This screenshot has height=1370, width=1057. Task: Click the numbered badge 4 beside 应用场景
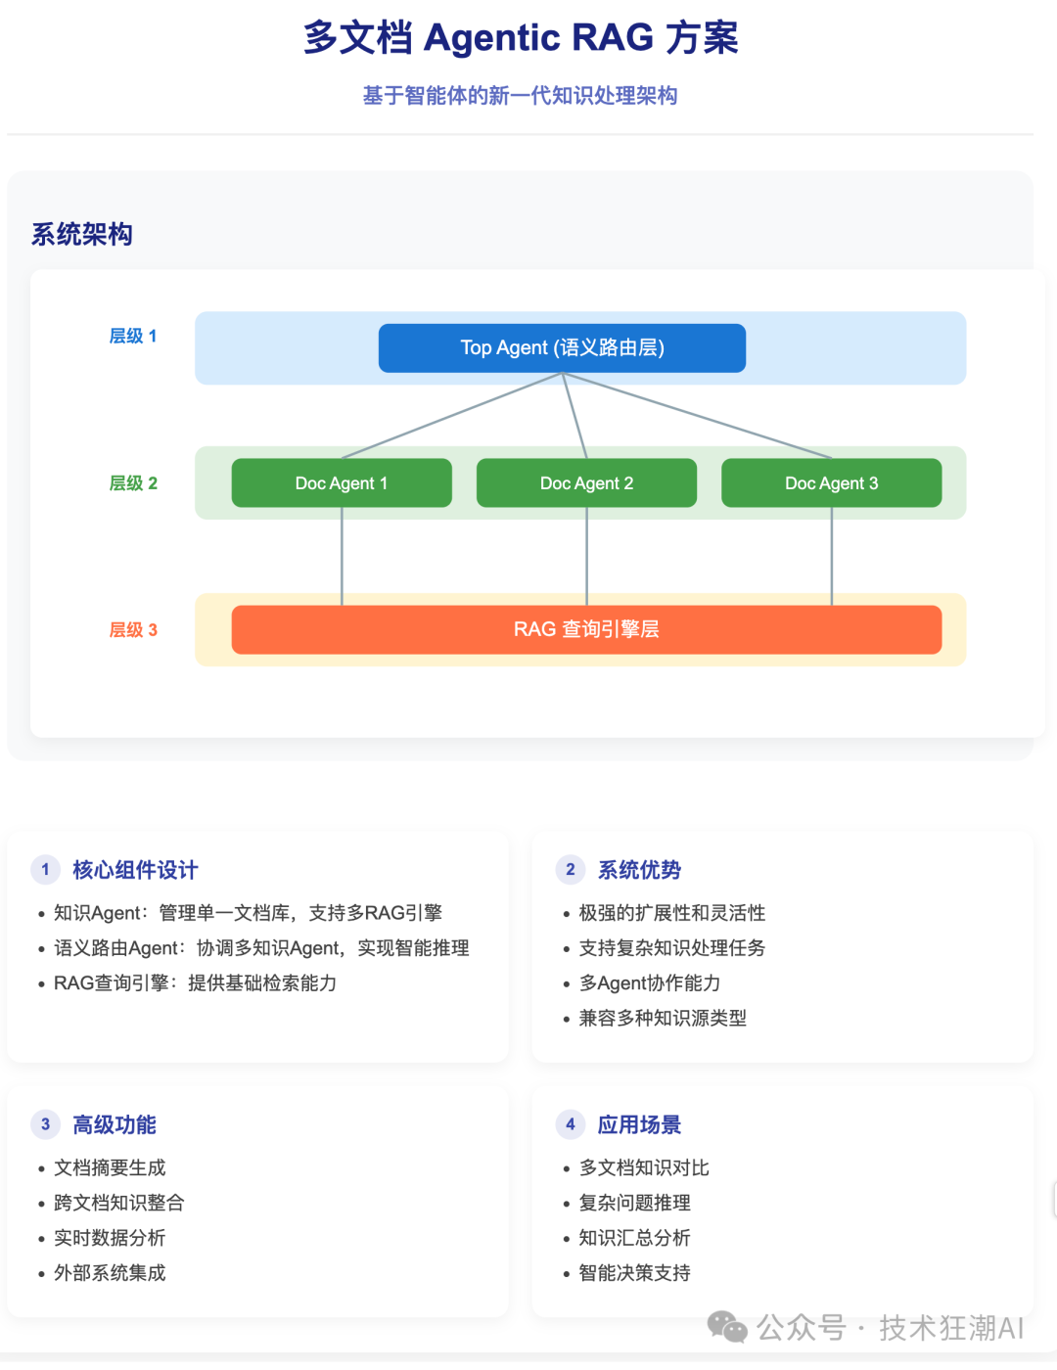coord(570,1124)
